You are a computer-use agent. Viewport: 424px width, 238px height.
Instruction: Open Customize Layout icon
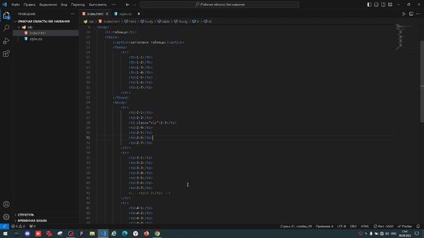(390, 5)
